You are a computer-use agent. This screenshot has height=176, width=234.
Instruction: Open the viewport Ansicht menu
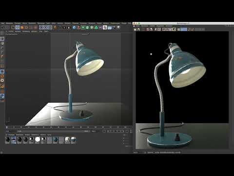(x=11, y=31)
